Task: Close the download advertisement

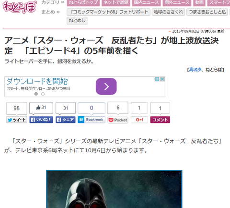Action: point(162,79)
